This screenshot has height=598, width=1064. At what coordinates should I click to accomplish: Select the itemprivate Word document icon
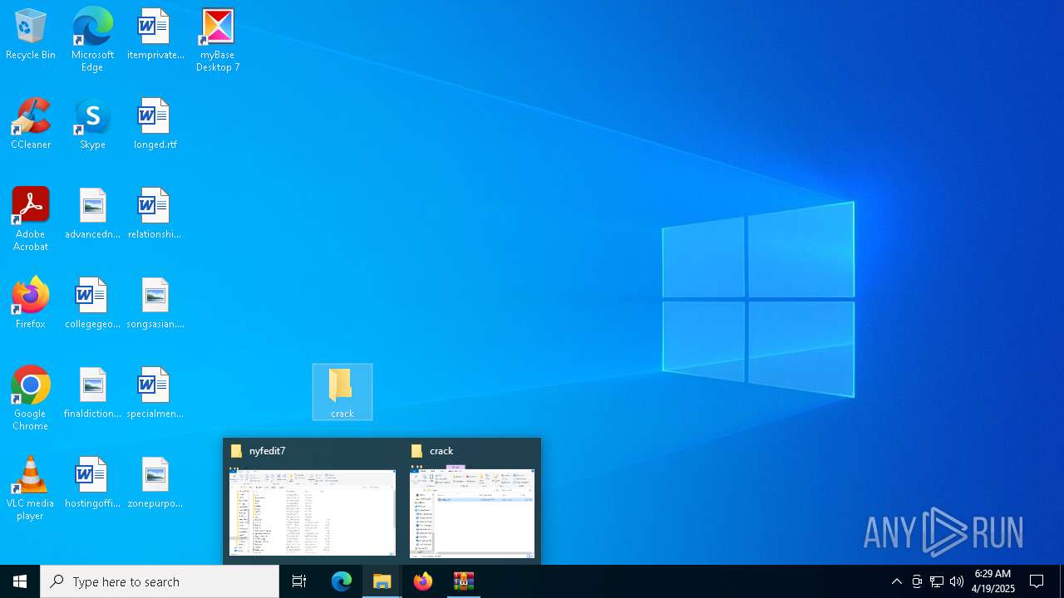coord(155,35)
